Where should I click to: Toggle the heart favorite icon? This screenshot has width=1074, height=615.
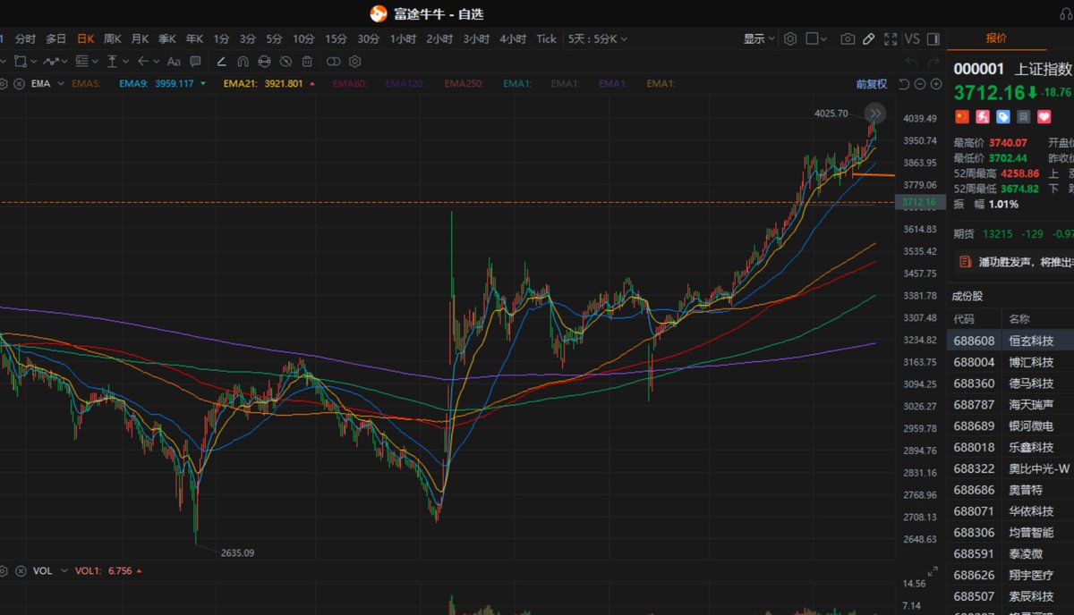[x=1044, y=116]
